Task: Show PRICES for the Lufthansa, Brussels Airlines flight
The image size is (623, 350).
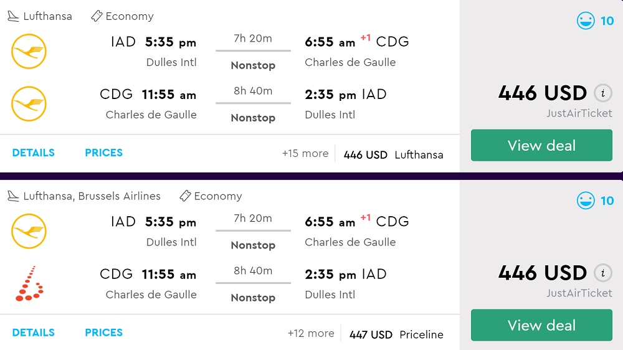Action: tap(103, 333)
